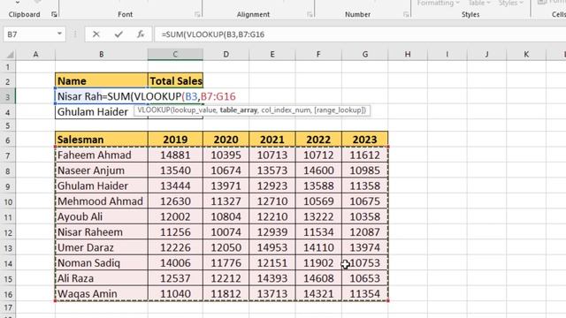Click cell with value 14881

175,155
